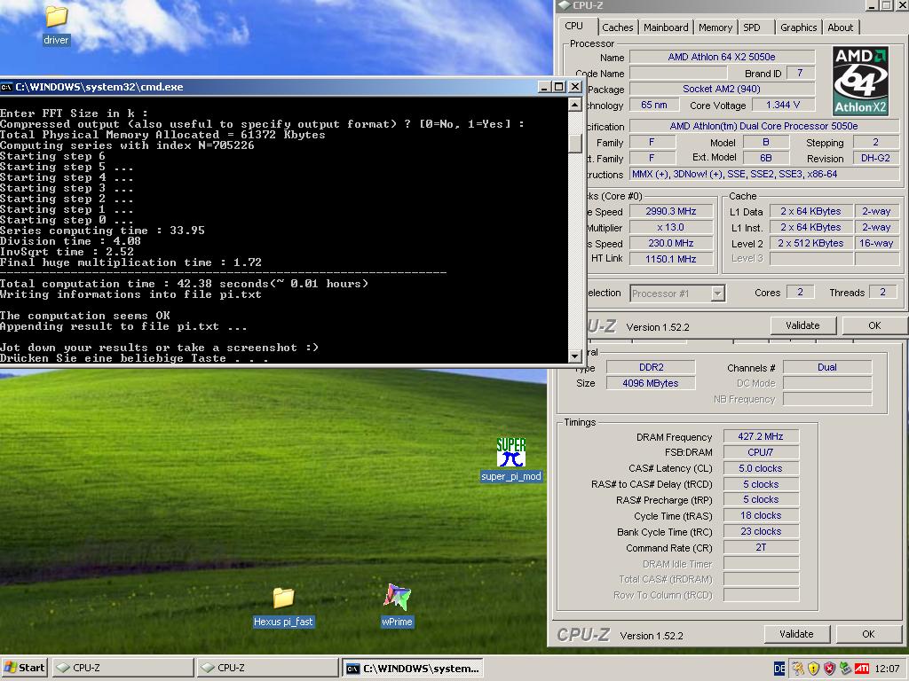Click the 65 nm technology value
This screenshot has height=681, width=909.
point(653,105)
